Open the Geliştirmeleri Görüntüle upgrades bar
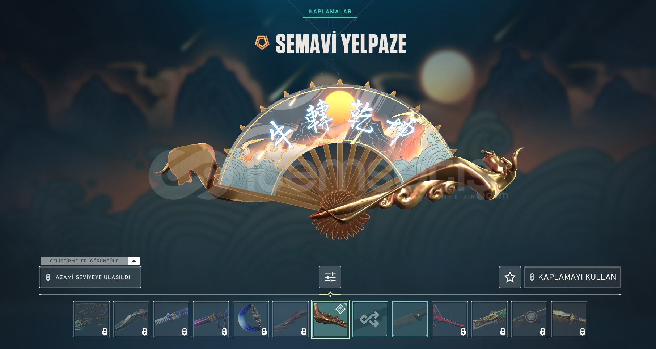Viewport: 656px width, 349px height. (90, 261)
